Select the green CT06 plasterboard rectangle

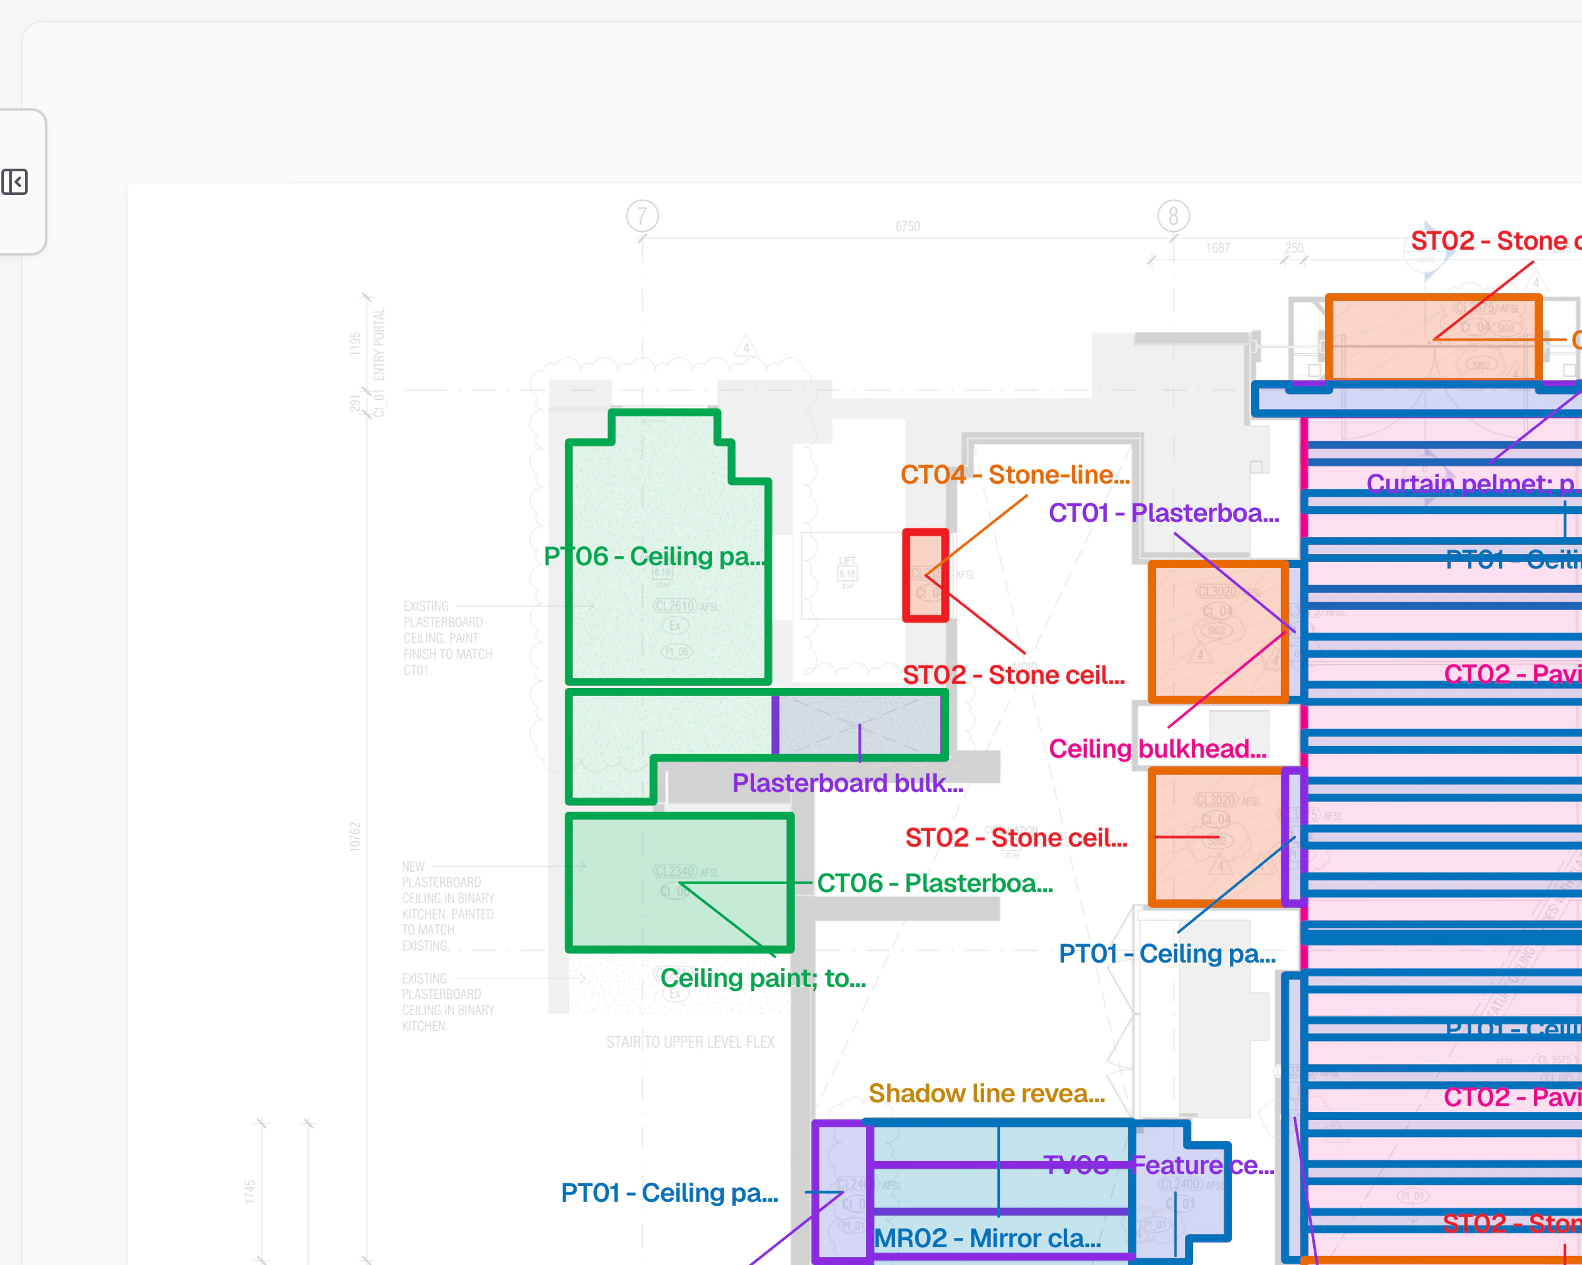[680, 883]
